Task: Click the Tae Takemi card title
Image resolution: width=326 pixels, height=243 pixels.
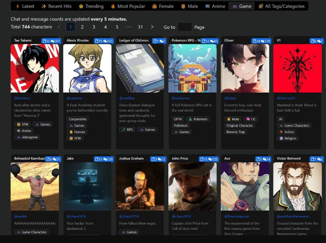Action: coord(23,40)
